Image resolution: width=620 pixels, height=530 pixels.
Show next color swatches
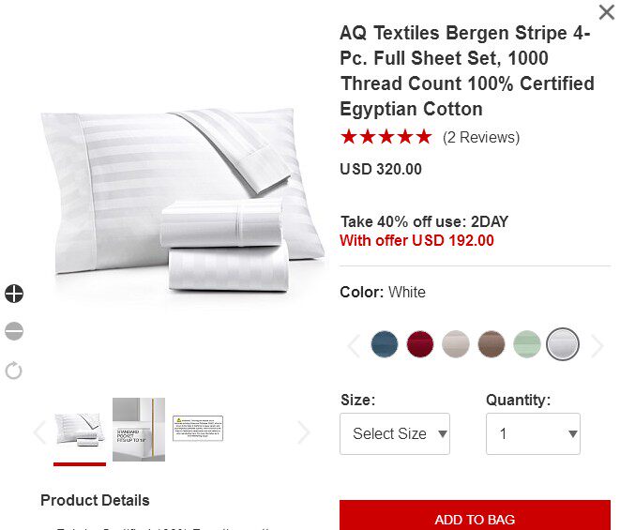point(597,345)
